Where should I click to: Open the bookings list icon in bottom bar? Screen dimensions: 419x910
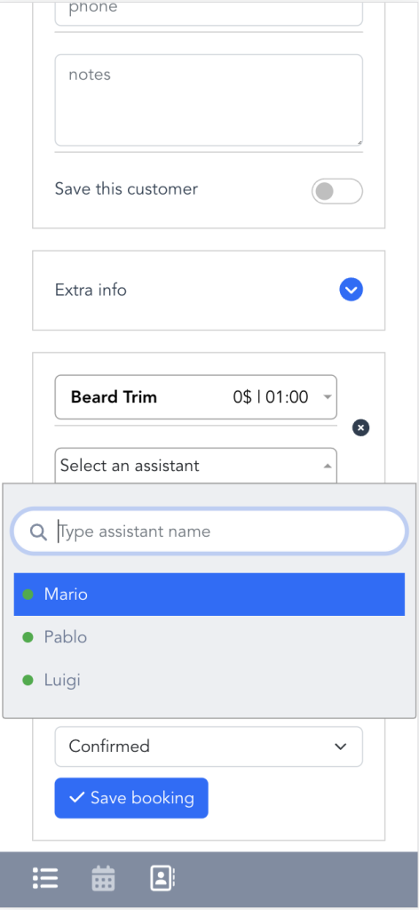(44, 878)
